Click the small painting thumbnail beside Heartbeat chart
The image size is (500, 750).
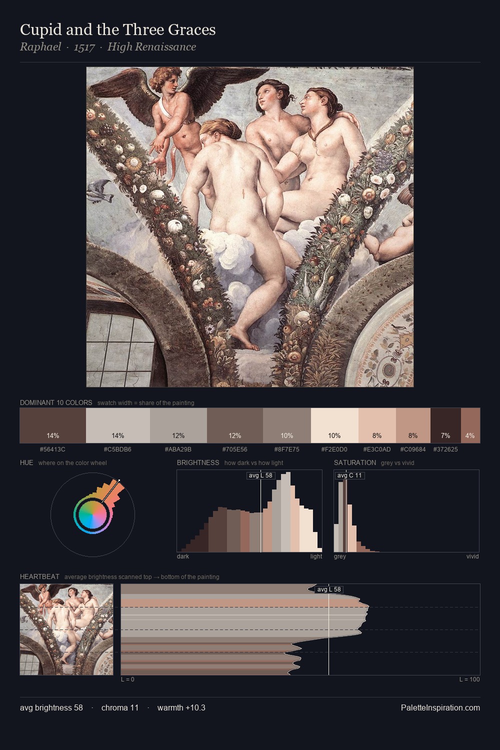66,629
